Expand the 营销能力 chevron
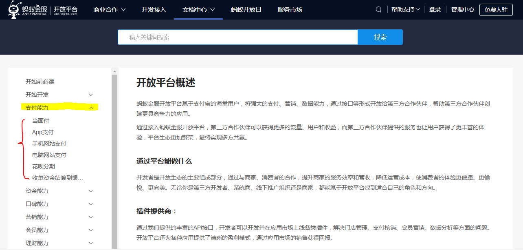 click(x=91, y=217)
